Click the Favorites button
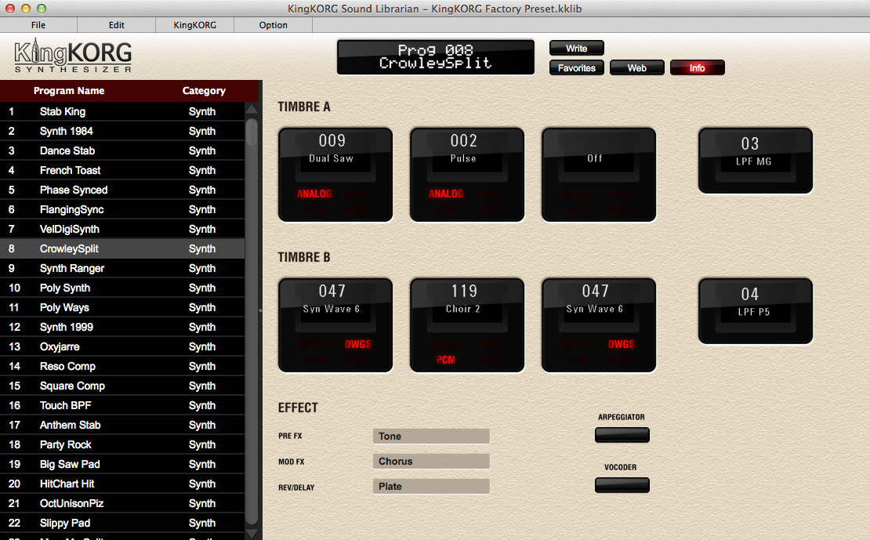870x540 pixels. (x=576, y=68)
